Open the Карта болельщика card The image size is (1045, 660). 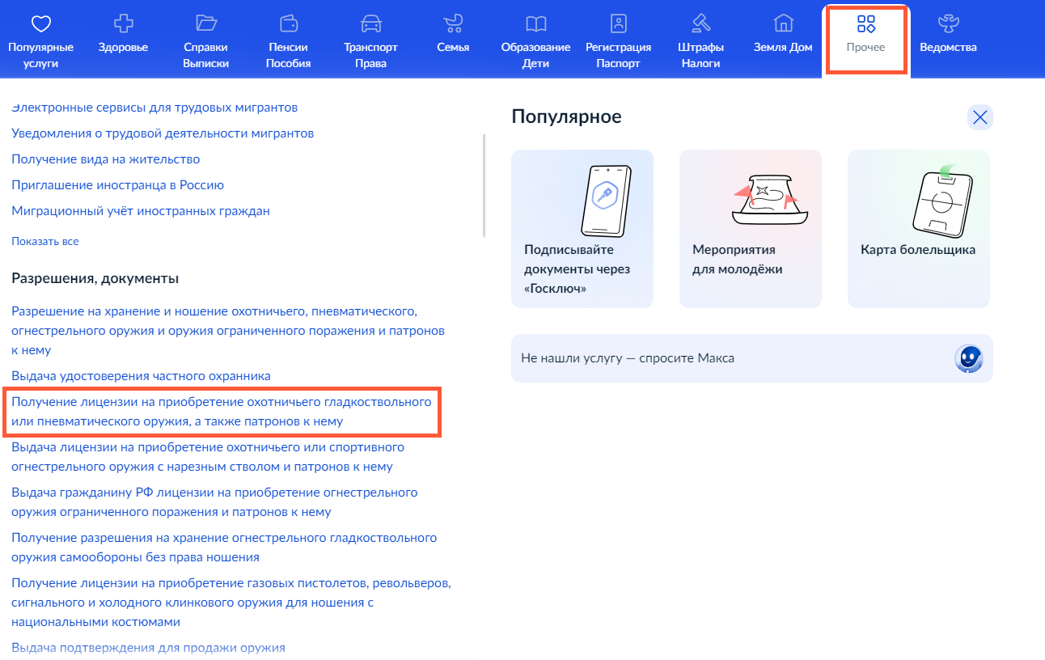919,229
